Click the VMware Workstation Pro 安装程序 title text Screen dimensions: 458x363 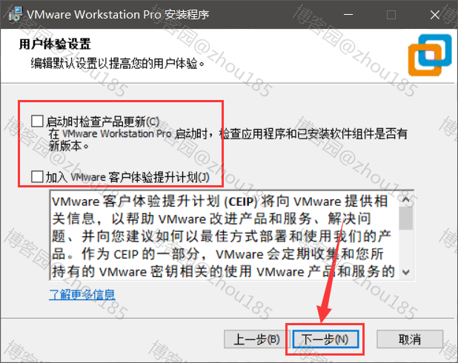[x=118, y=14]
